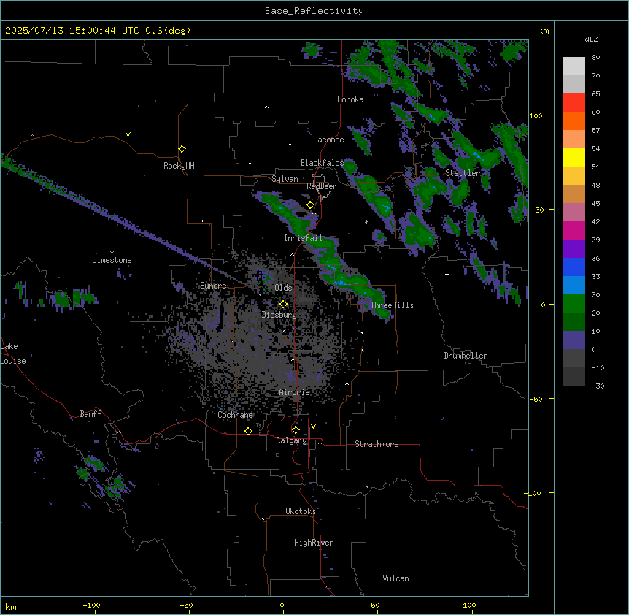The width and height of the screenshot is (629, 615).
Task: Click the asterisk marker above Limestone
Action: [112, 253]
